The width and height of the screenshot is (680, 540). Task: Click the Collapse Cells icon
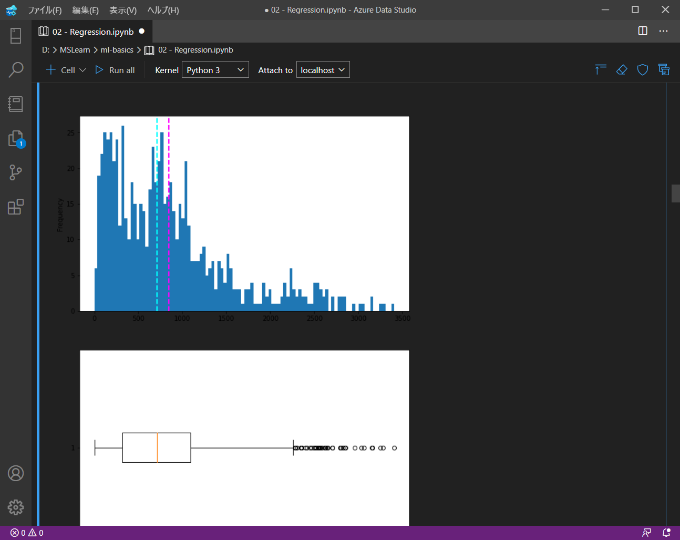[x=601, y=70]
